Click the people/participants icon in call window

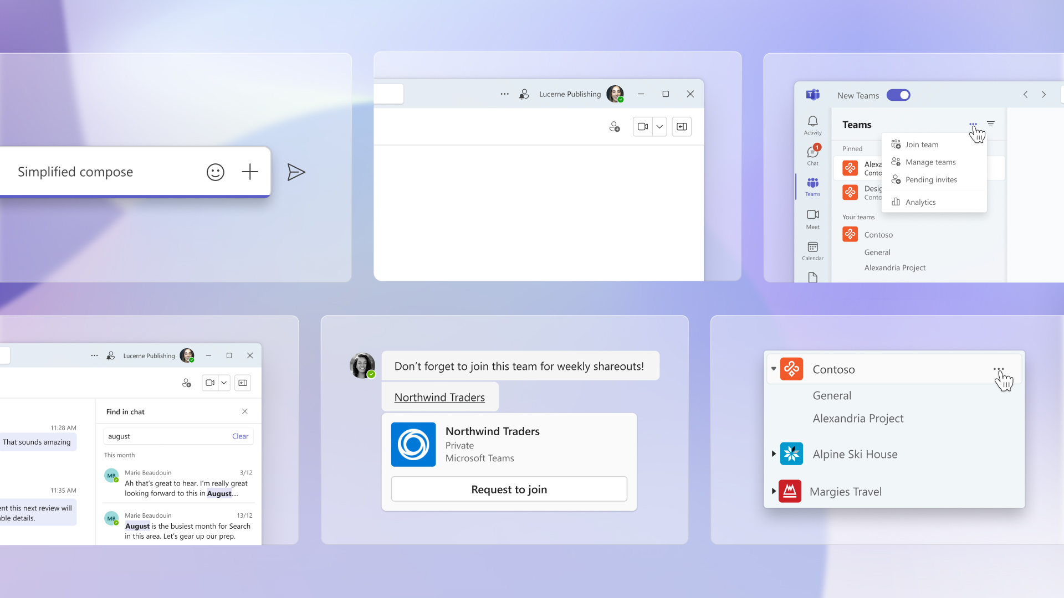[x=615, y=126]
